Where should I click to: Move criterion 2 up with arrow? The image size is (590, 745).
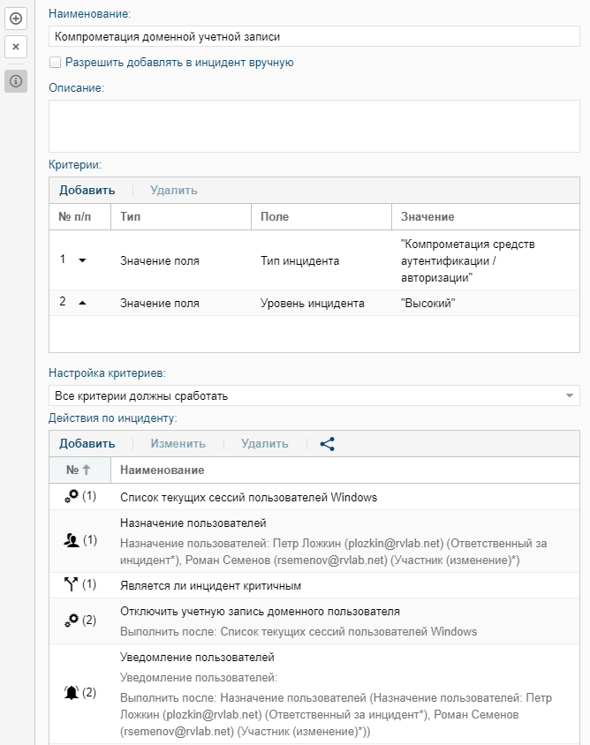[x=82, y=303]
